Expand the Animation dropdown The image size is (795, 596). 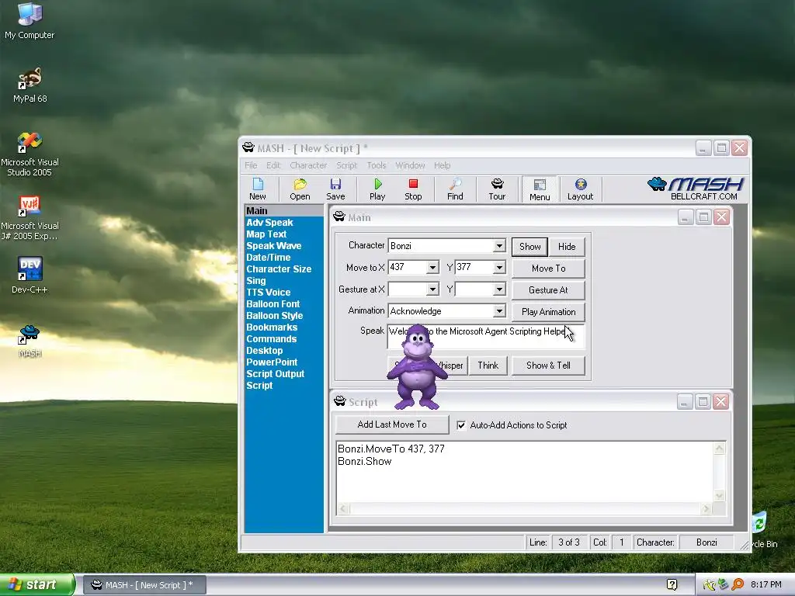tap(499, 311)
